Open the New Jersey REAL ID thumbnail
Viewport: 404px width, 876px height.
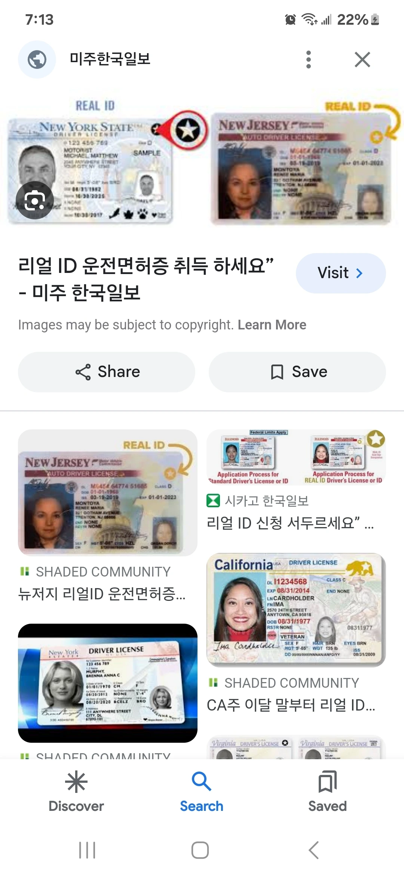pos(108,493)
